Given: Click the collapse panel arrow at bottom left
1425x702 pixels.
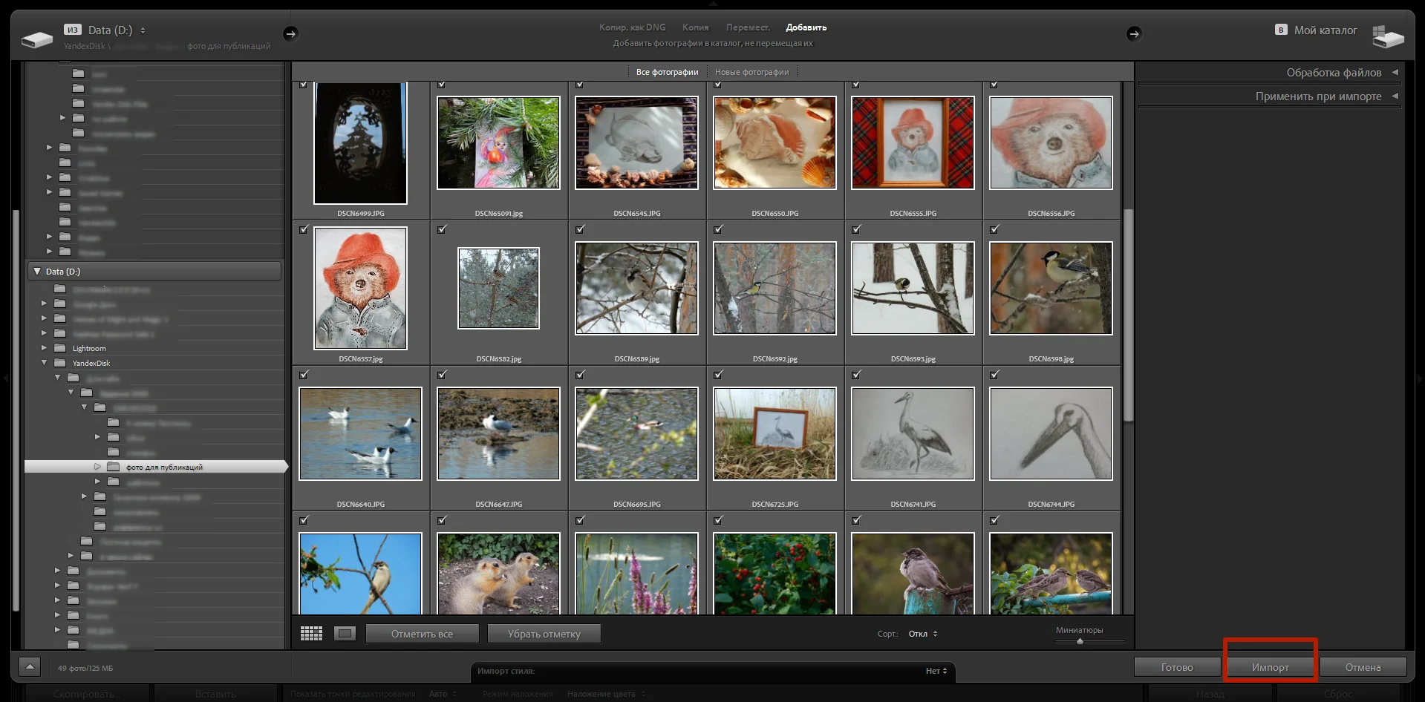Looking at the screenshot, I should click(30, 666).
